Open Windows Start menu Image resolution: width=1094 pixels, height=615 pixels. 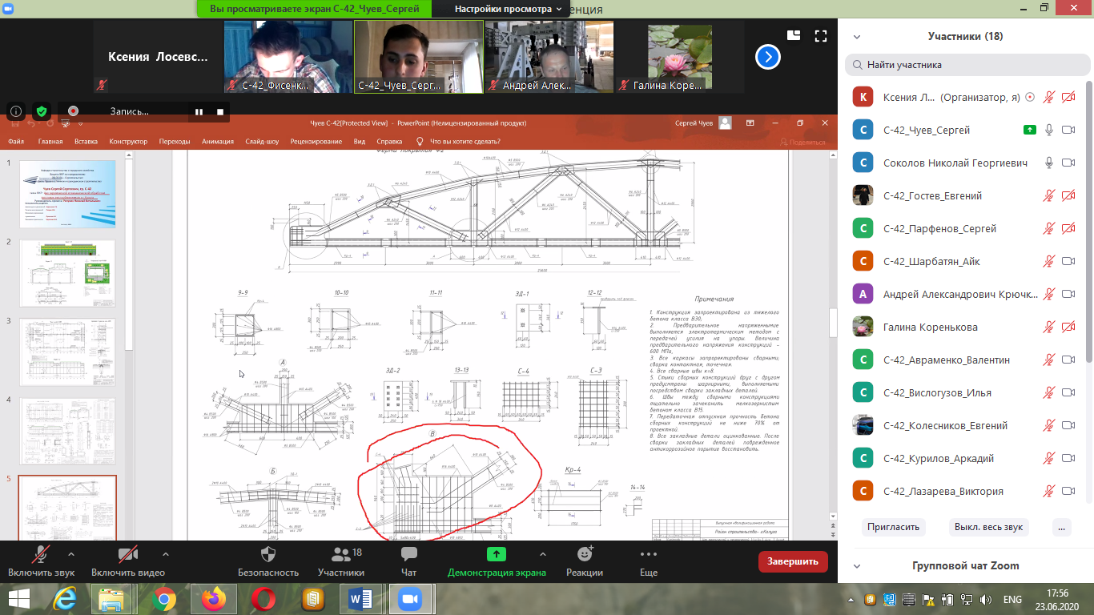coord(19,598)
